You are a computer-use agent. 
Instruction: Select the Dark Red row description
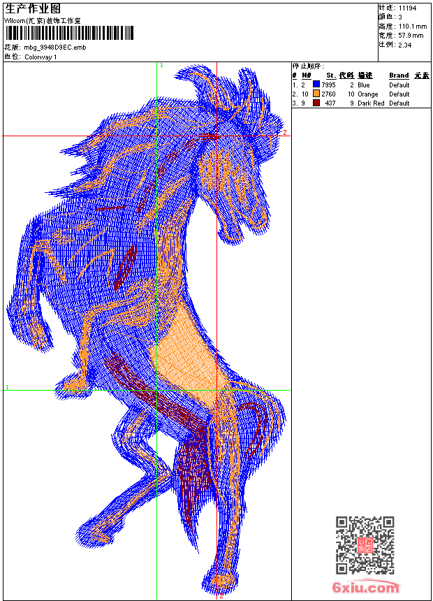pos(371,103)
